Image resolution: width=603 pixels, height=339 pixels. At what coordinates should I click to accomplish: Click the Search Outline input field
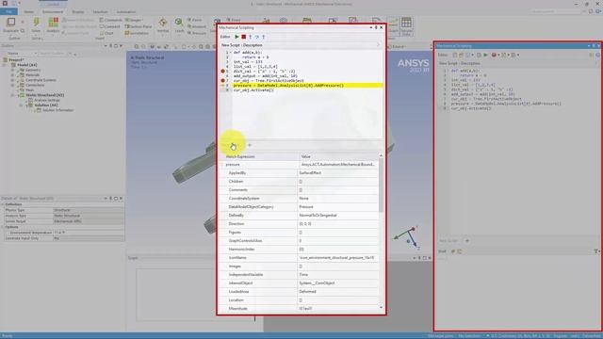pos(53,54)
